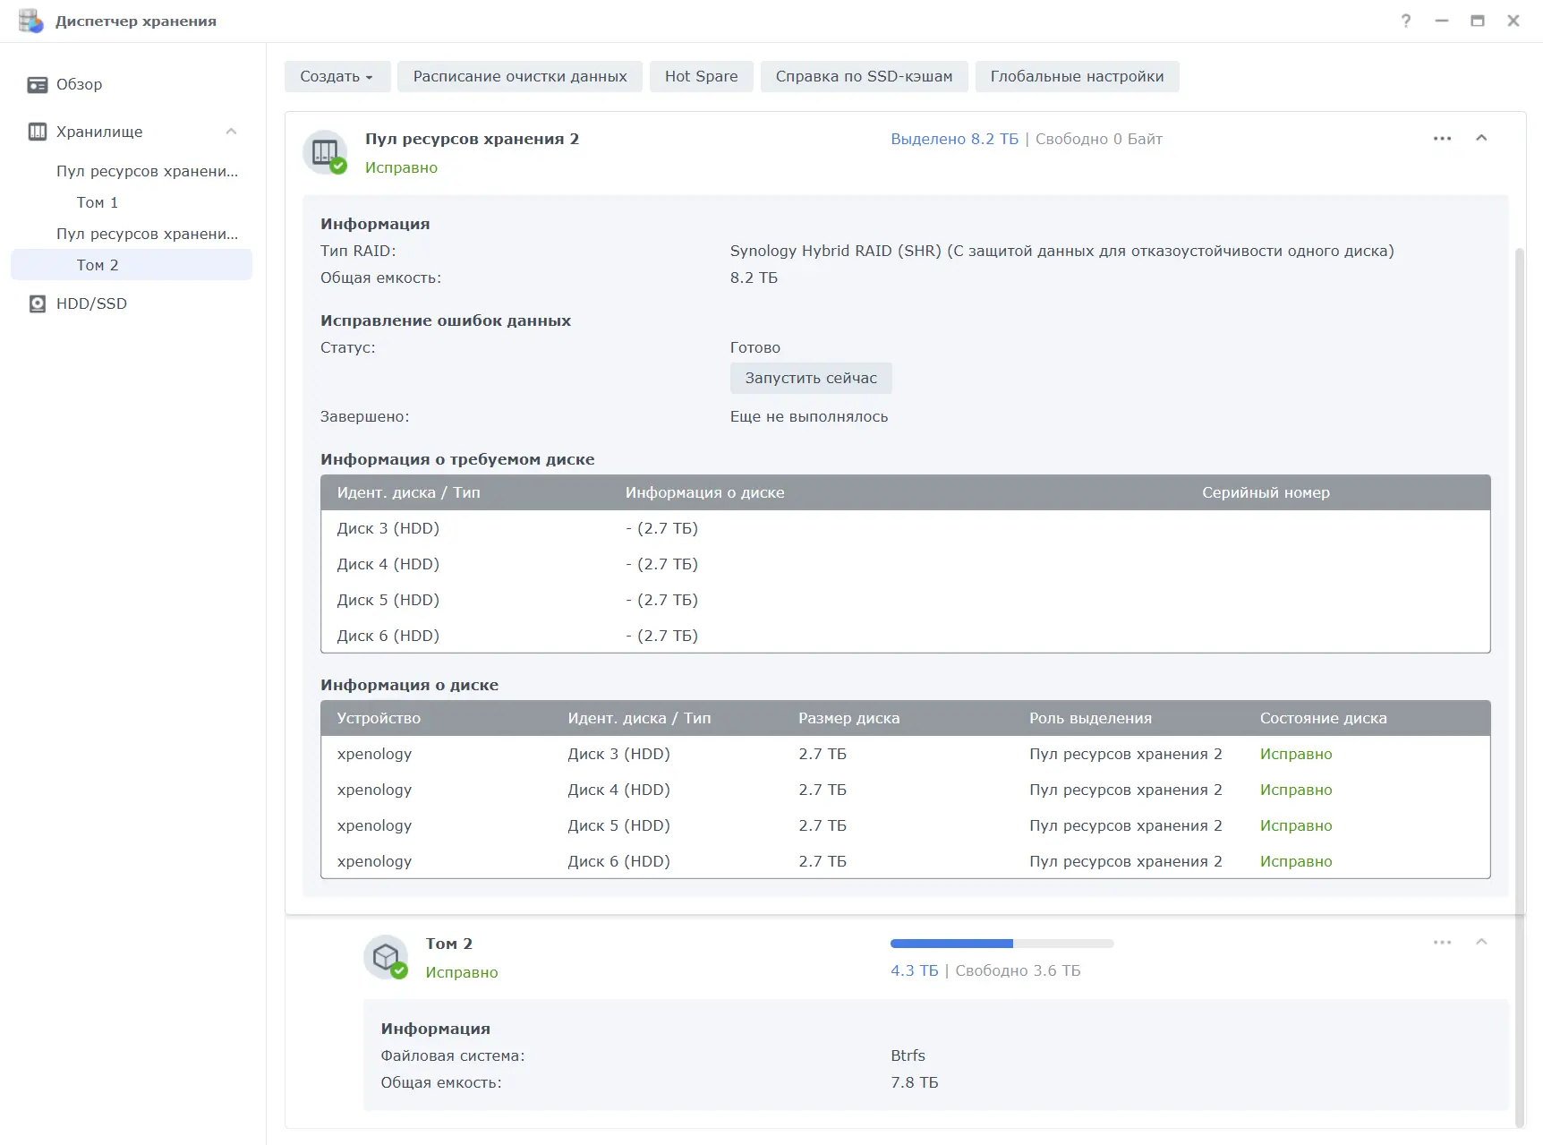Select Обзор in the sidebar

(x=132, y=84)
